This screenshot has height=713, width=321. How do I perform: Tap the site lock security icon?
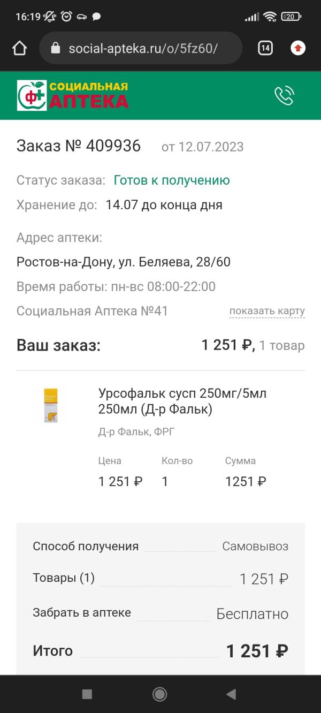click(x=55, y=48)
